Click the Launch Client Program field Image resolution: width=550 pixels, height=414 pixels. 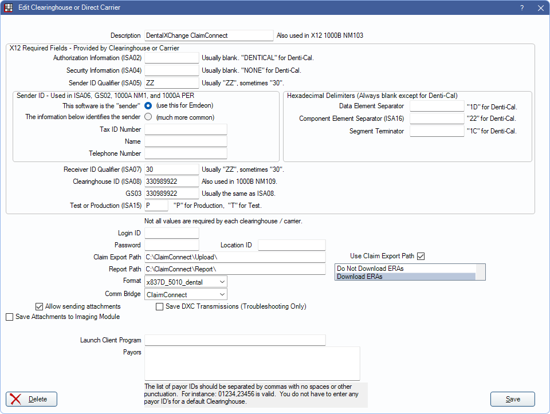[x=235, y=340]
